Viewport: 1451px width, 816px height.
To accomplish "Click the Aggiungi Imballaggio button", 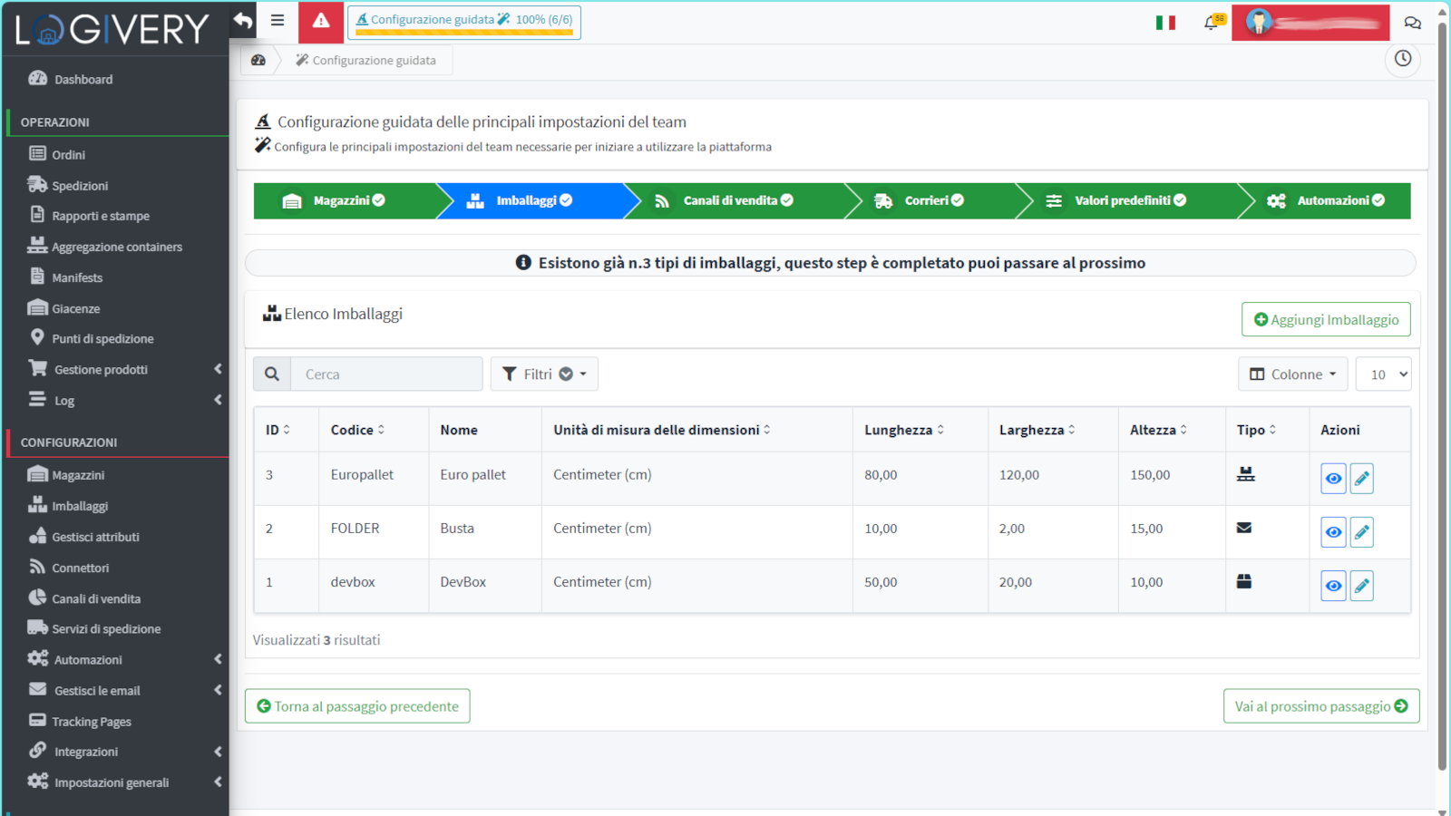I will [x=1325, y=318].
